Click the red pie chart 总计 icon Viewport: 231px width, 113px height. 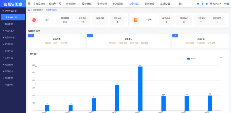point(34,20)
